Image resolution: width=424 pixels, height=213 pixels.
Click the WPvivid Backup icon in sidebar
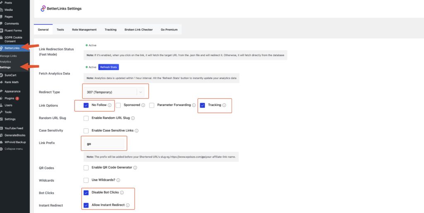[x=1, y=142]
